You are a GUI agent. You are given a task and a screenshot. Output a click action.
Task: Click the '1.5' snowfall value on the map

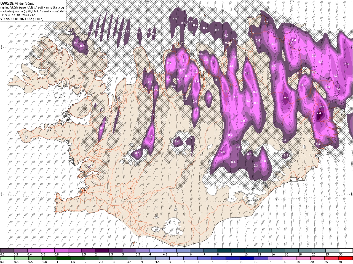point(151,136)
